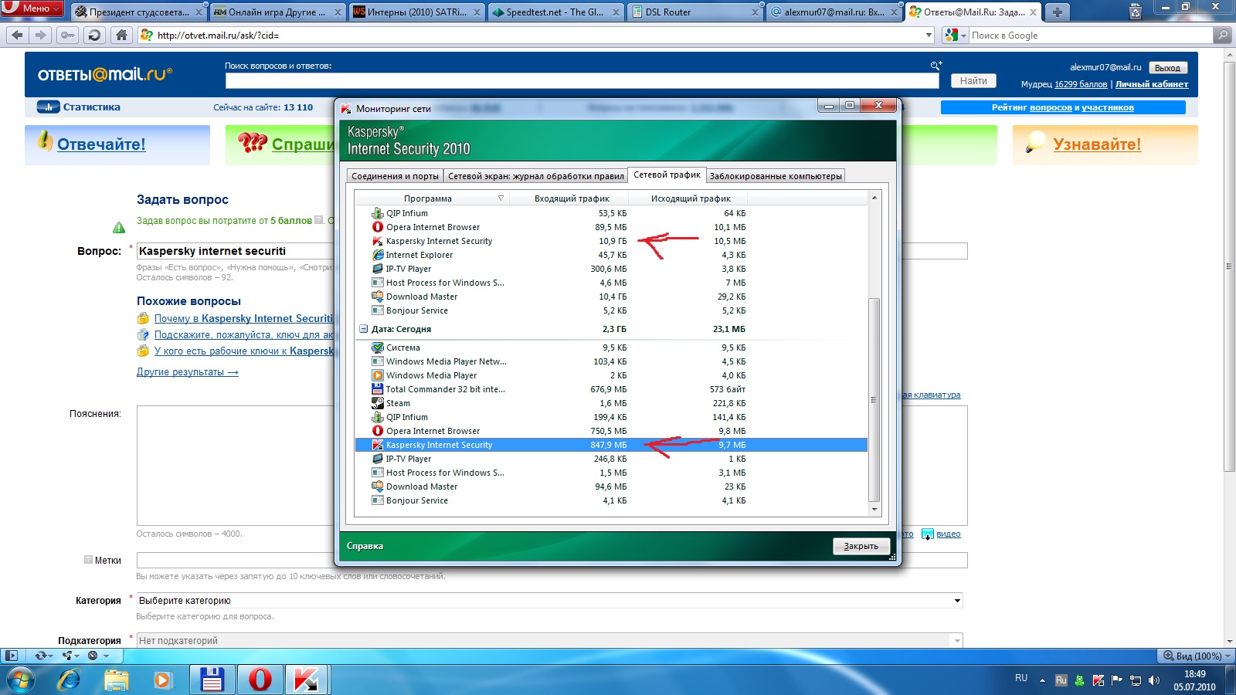Open the closed tabs trash icon
This screenshot has height=695, width=1236.
(x=1135, y=12)
